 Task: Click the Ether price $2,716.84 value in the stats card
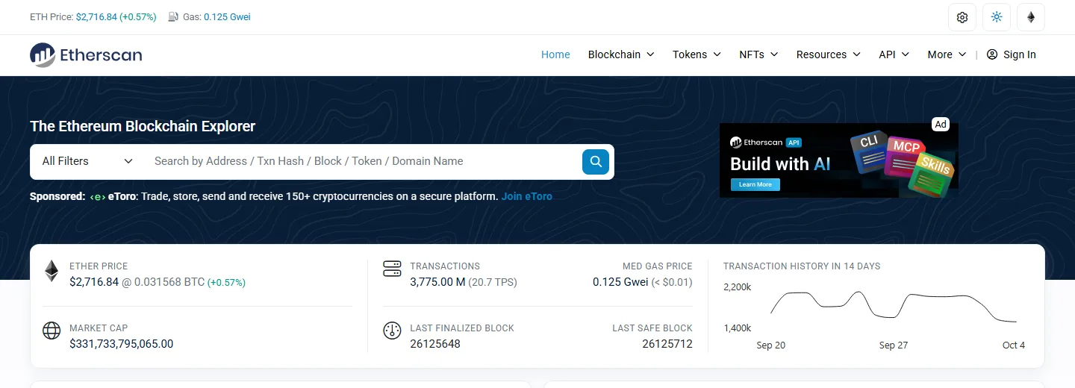pyautogui.click(x=94, y=282)
